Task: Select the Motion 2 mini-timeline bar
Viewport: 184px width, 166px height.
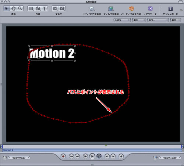Action: click(x=92, y=150)
